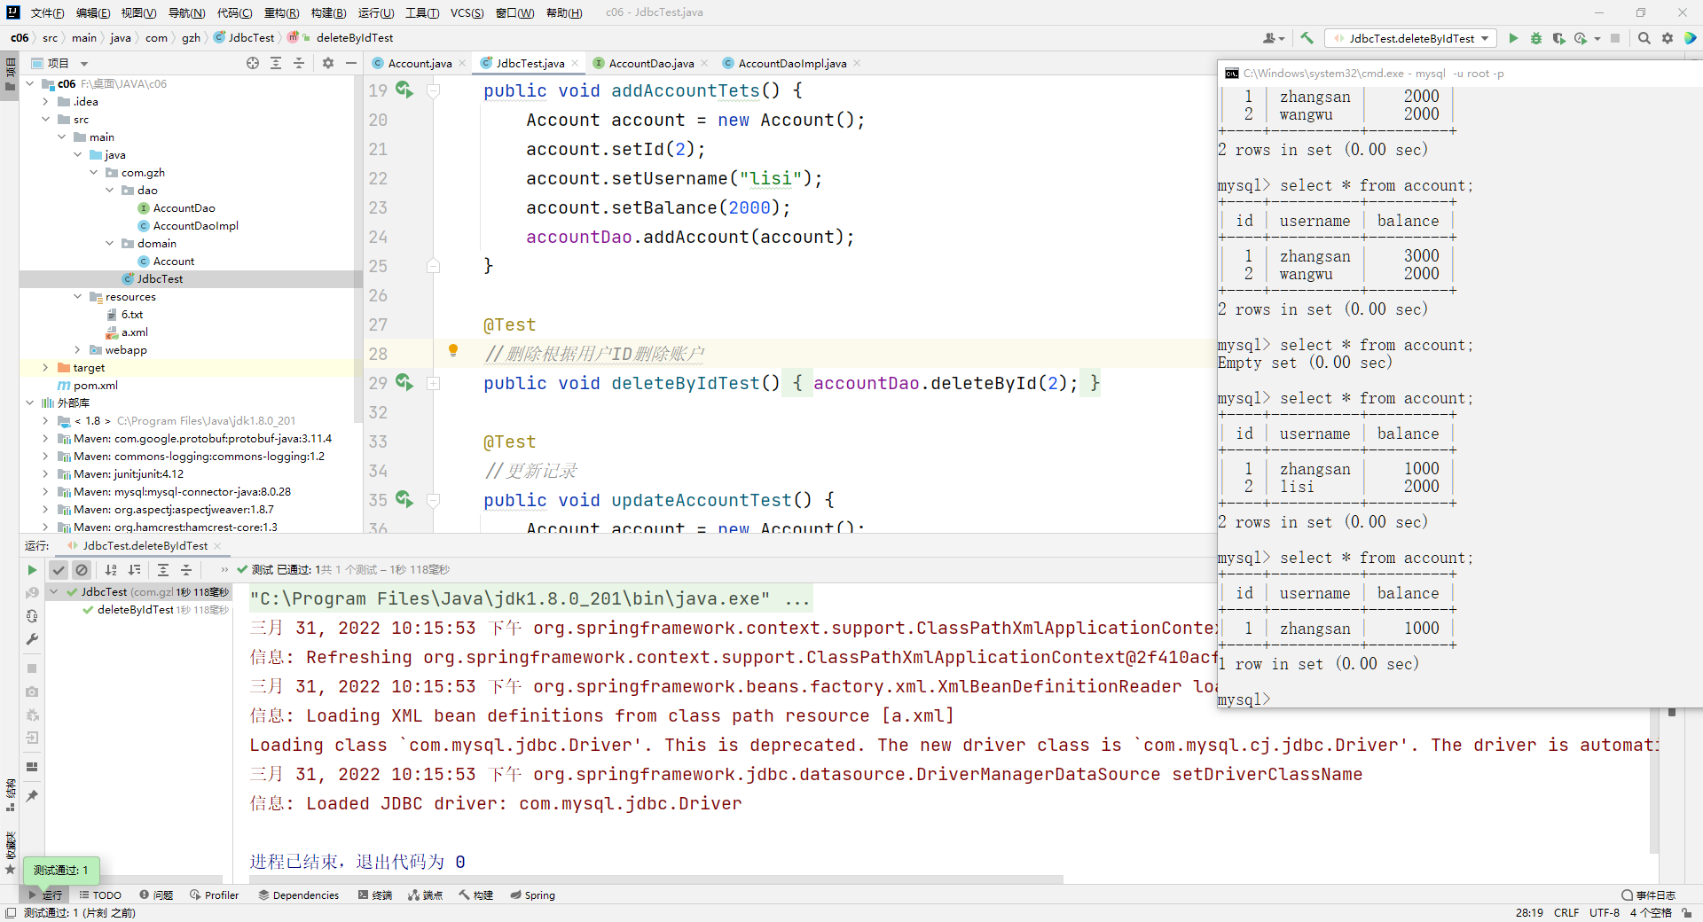Collapse the src folder in tree
The width and height of the screenshot is (1703, 922).
pyautogui.click(x=45, y=119)
